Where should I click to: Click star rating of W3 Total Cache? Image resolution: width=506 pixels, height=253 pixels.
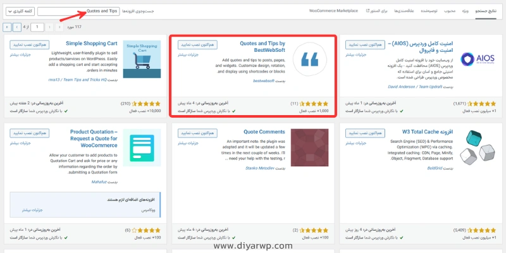[x=481, y=230]
